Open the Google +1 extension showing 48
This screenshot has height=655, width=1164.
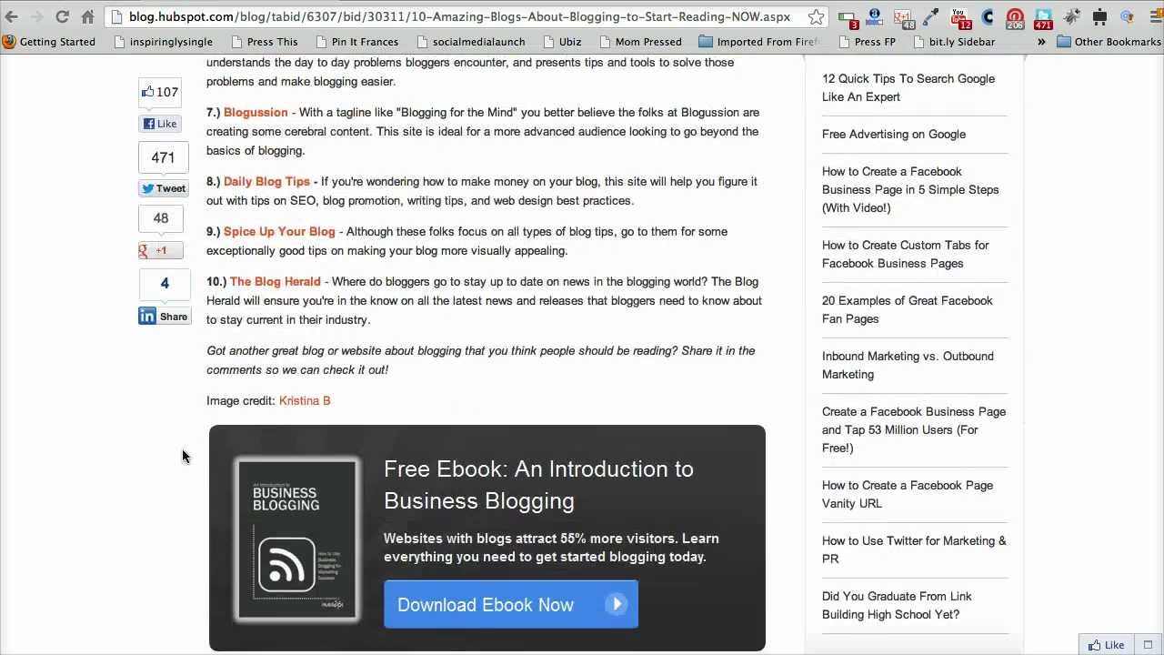(904, 18)
